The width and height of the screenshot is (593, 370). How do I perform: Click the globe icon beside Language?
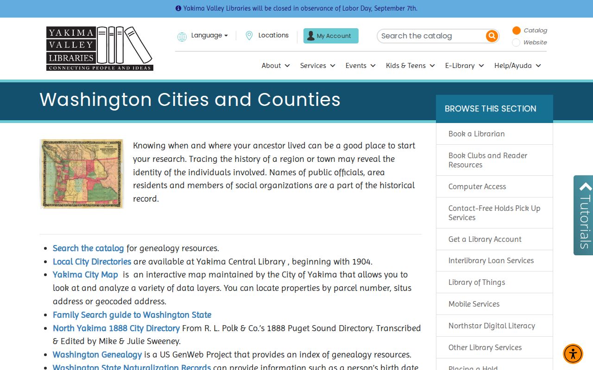click(182, 37)
